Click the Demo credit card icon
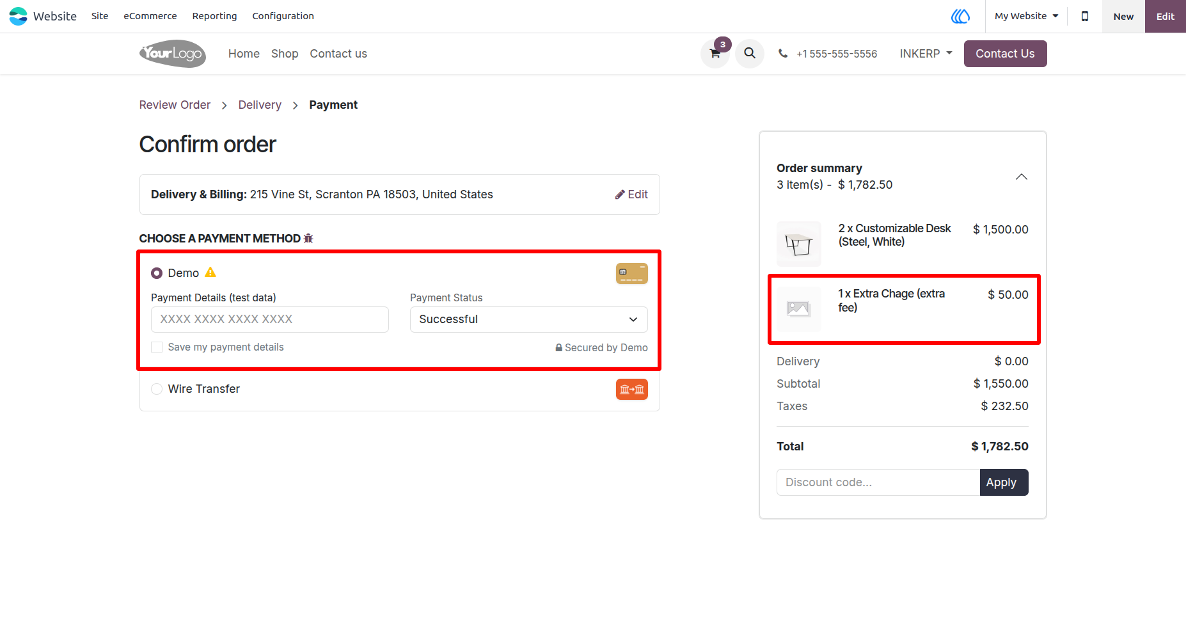Screen dimensions: 1186x618 [632, 273]
